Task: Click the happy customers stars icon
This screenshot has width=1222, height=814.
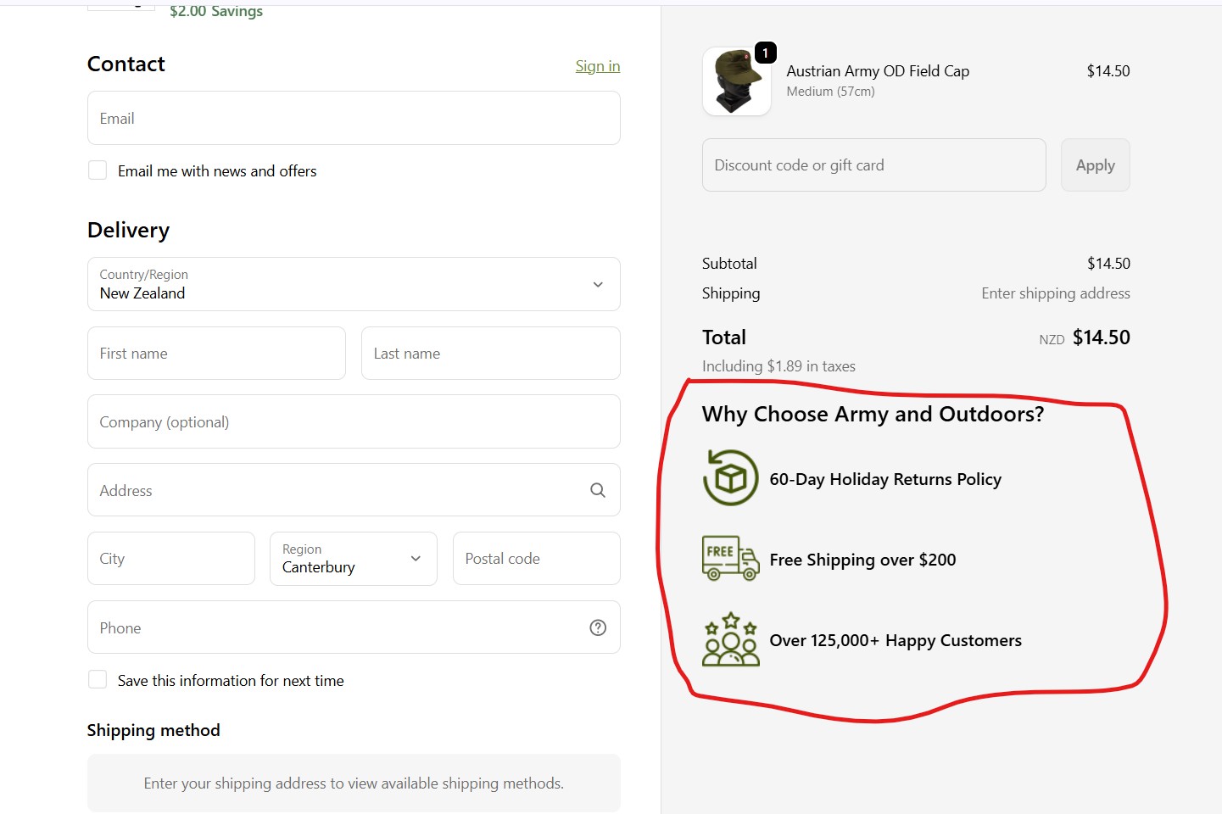Action: pos(730,639)
